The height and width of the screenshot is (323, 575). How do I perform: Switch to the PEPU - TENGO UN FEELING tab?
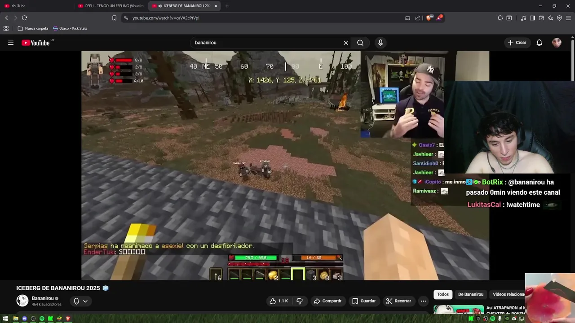(111, 6)
